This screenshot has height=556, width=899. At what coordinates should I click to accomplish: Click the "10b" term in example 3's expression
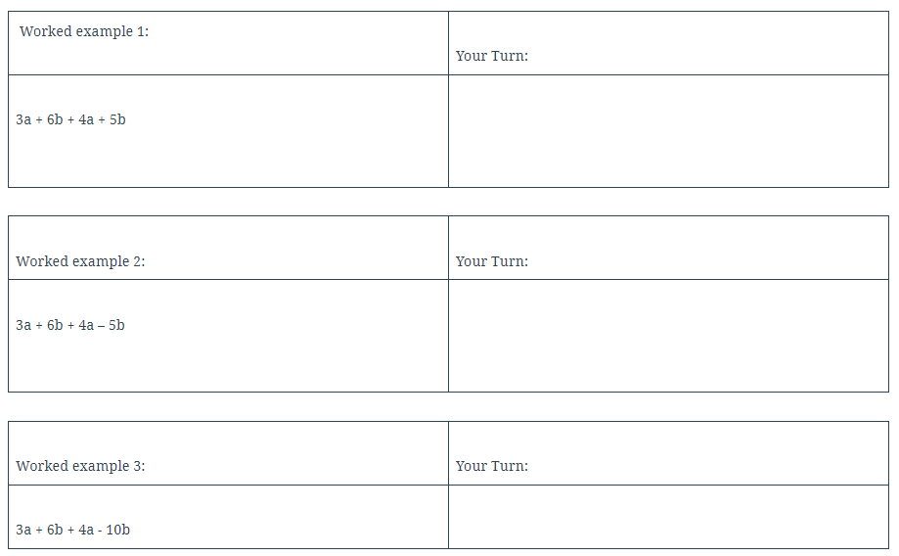(x=118, y=530)
